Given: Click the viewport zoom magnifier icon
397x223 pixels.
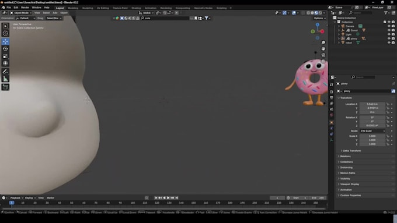Looking at the screenshot, I should pyautogui.click(x=323, y=43).
